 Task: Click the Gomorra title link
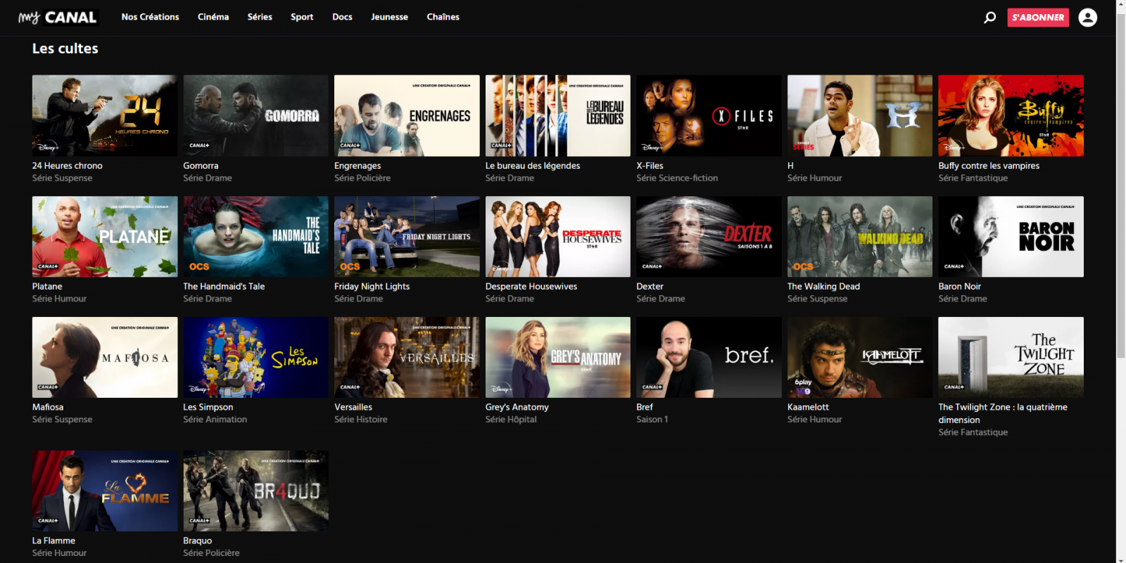(201, 166)
